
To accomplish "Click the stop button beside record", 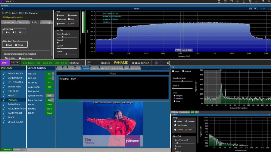I will coord(161,63).
